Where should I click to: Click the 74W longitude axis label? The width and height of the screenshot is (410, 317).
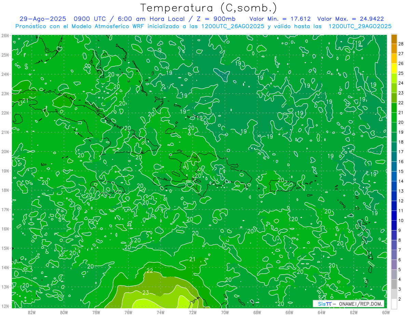pyautogui.click(x=161, y=312)
